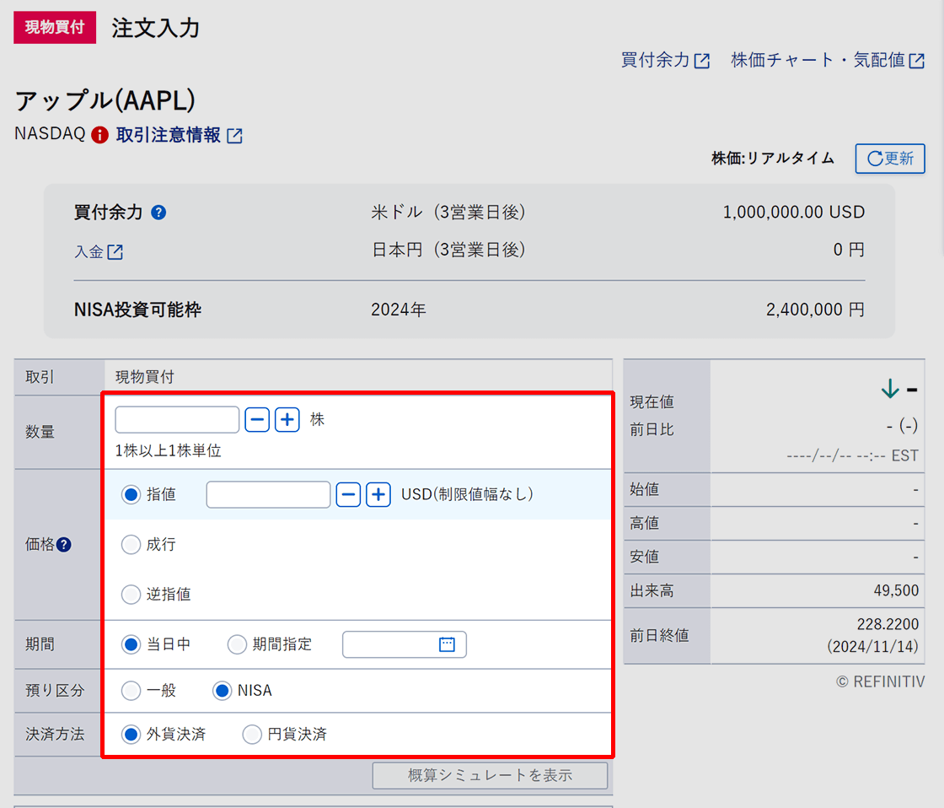The width and height of the screenshot is (944, 808).
Task: Click the 概算シミュレートを表示 button
Action: click(490, 775)
